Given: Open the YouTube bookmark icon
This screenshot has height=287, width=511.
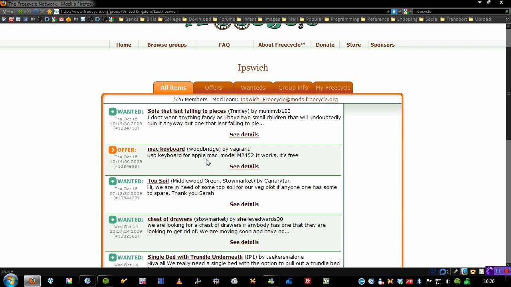Looking at the screenshot, I should click(11, 19).
